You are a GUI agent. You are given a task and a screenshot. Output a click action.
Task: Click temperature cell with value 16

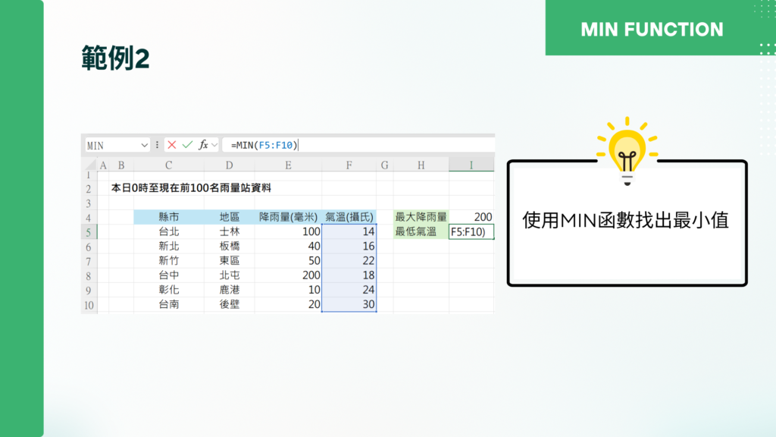pos(349,247)
